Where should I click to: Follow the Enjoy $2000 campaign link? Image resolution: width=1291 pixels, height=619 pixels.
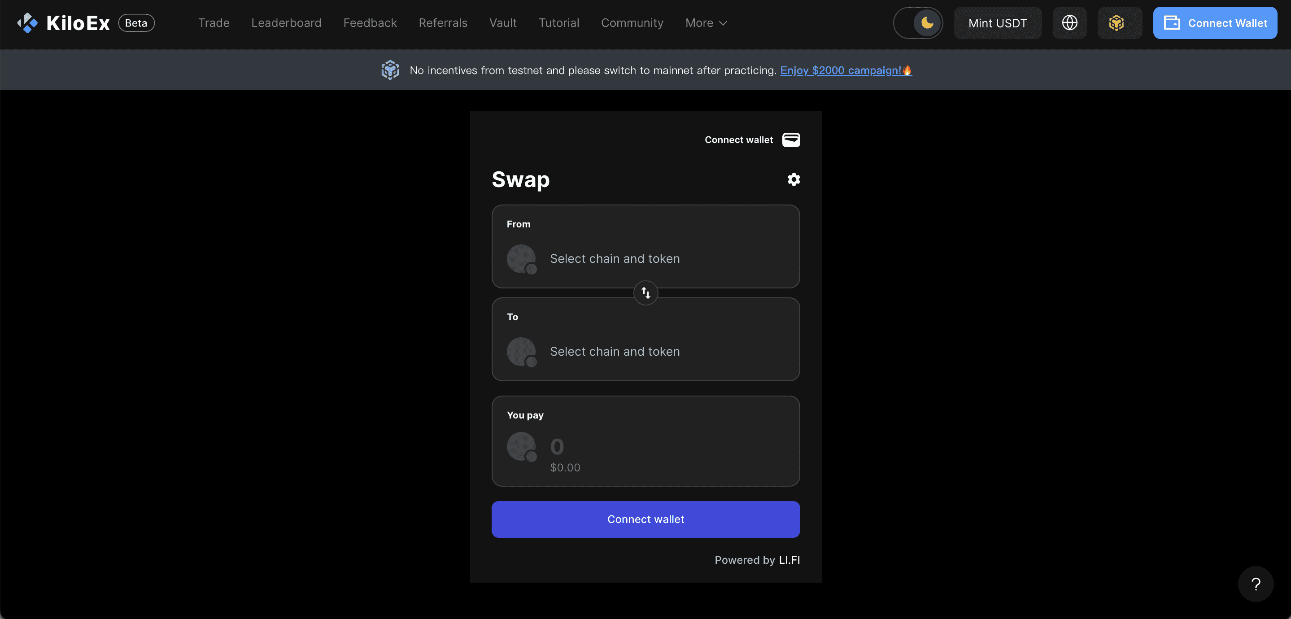tap(846, 71)
